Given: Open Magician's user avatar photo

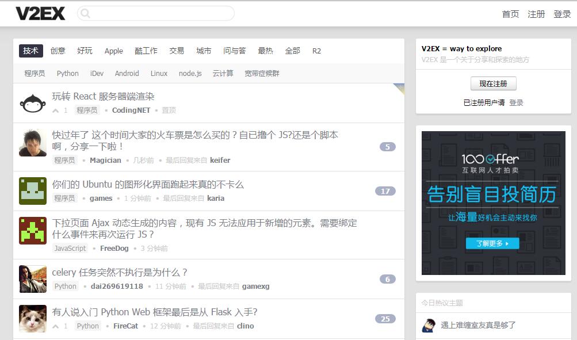Looking at the screenshot, I should click(33, 143).
